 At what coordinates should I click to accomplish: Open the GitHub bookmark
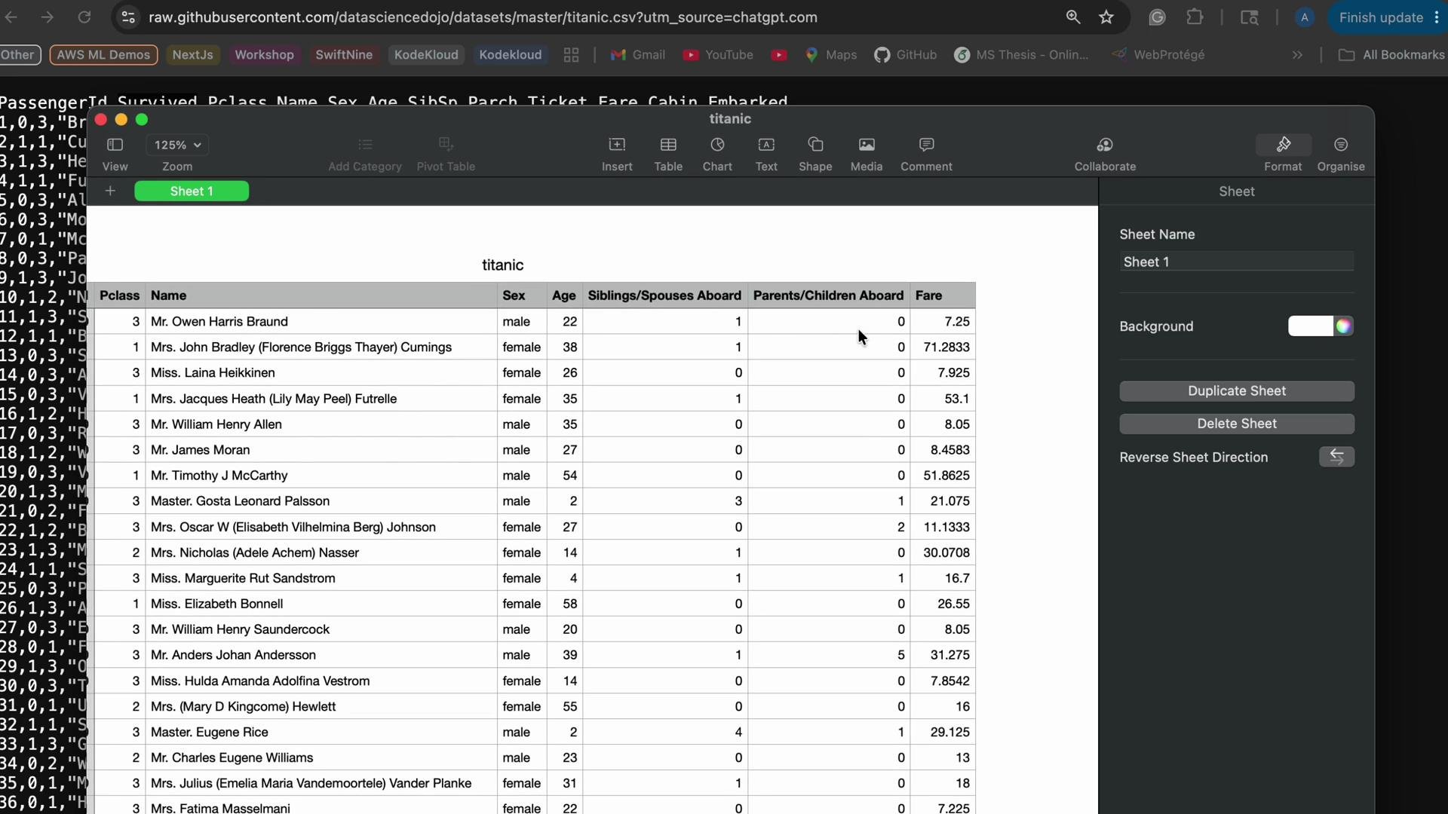pyautogui.click(x=906, y=55)
